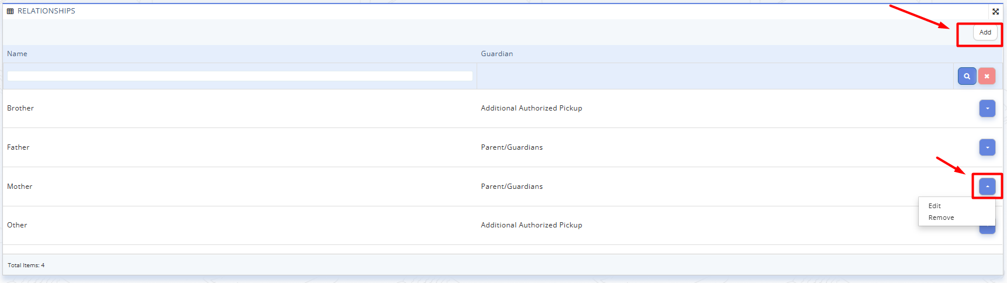Focus the Name filter text field
This screenshot has width=1007, height=283.
click(x=240, y=76)
